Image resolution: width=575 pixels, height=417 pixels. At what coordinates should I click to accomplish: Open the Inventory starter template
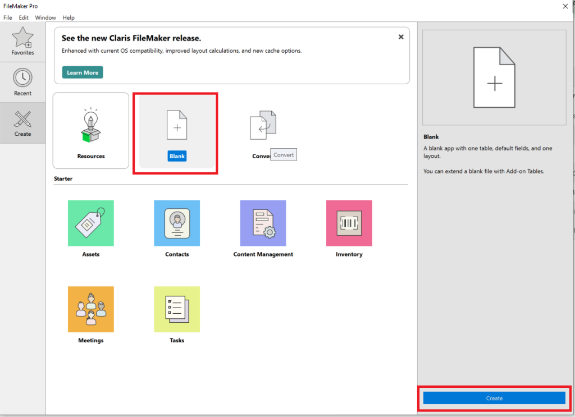349,223
